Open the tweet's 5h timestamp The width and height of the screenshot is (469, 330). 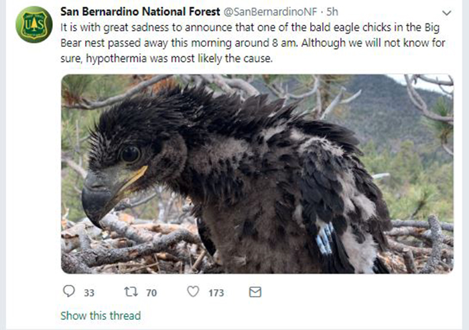click(x=332, y=11)
